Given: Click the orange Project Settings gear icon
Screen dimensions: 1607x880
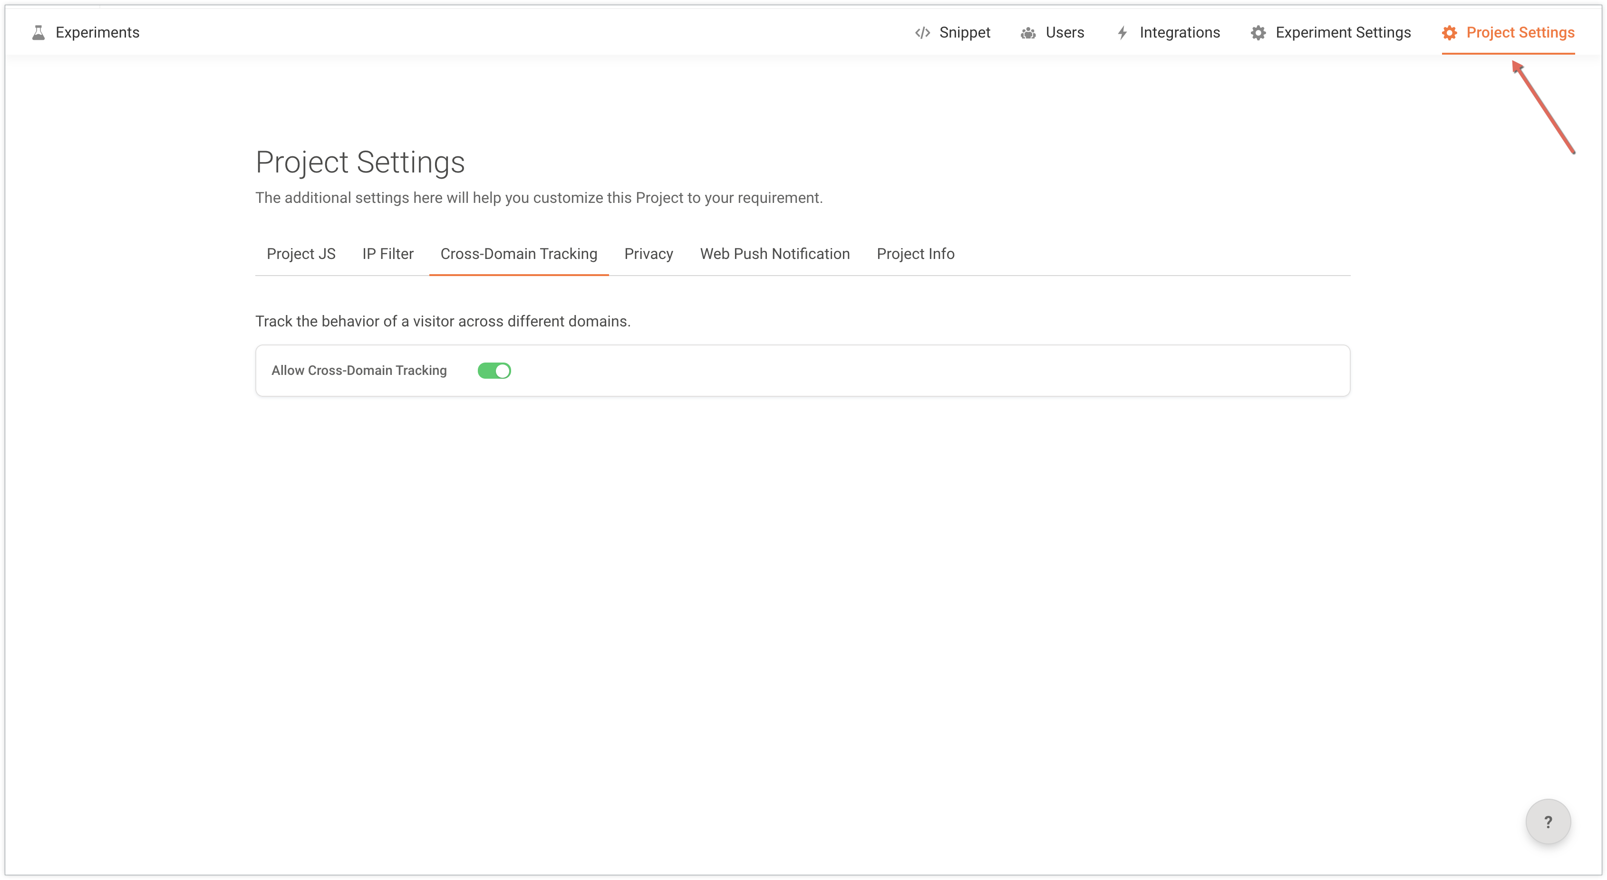Looking at the screenshot, I should (1450, 33).
